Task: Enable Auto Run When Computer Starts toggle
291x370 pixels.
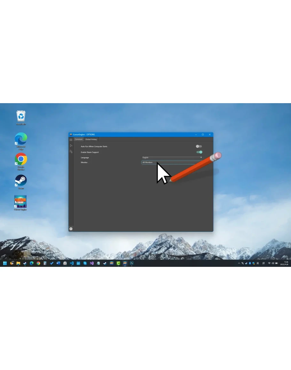Action: pos(199,146)
